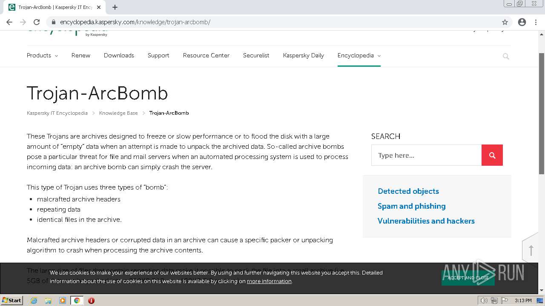Open the site search magnifier in navigation
This screenshot has width=545, height=306.
(506, 56)
